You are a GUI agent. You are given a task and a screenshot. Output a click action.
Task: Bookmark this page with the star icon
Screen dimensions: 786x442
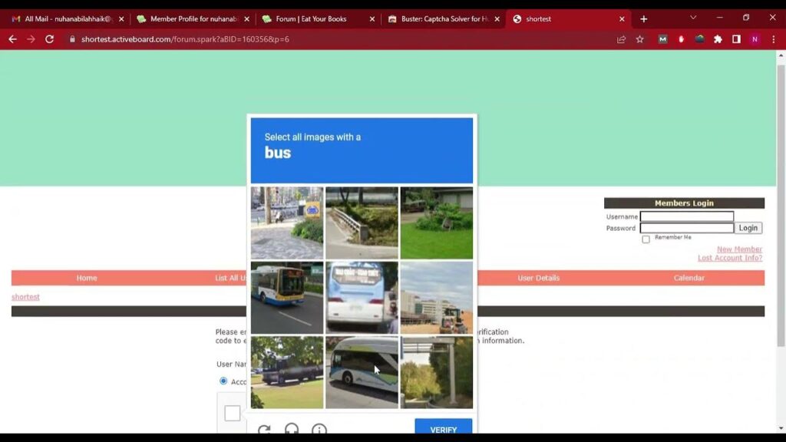pyautogui.click(x=639, y=39)
